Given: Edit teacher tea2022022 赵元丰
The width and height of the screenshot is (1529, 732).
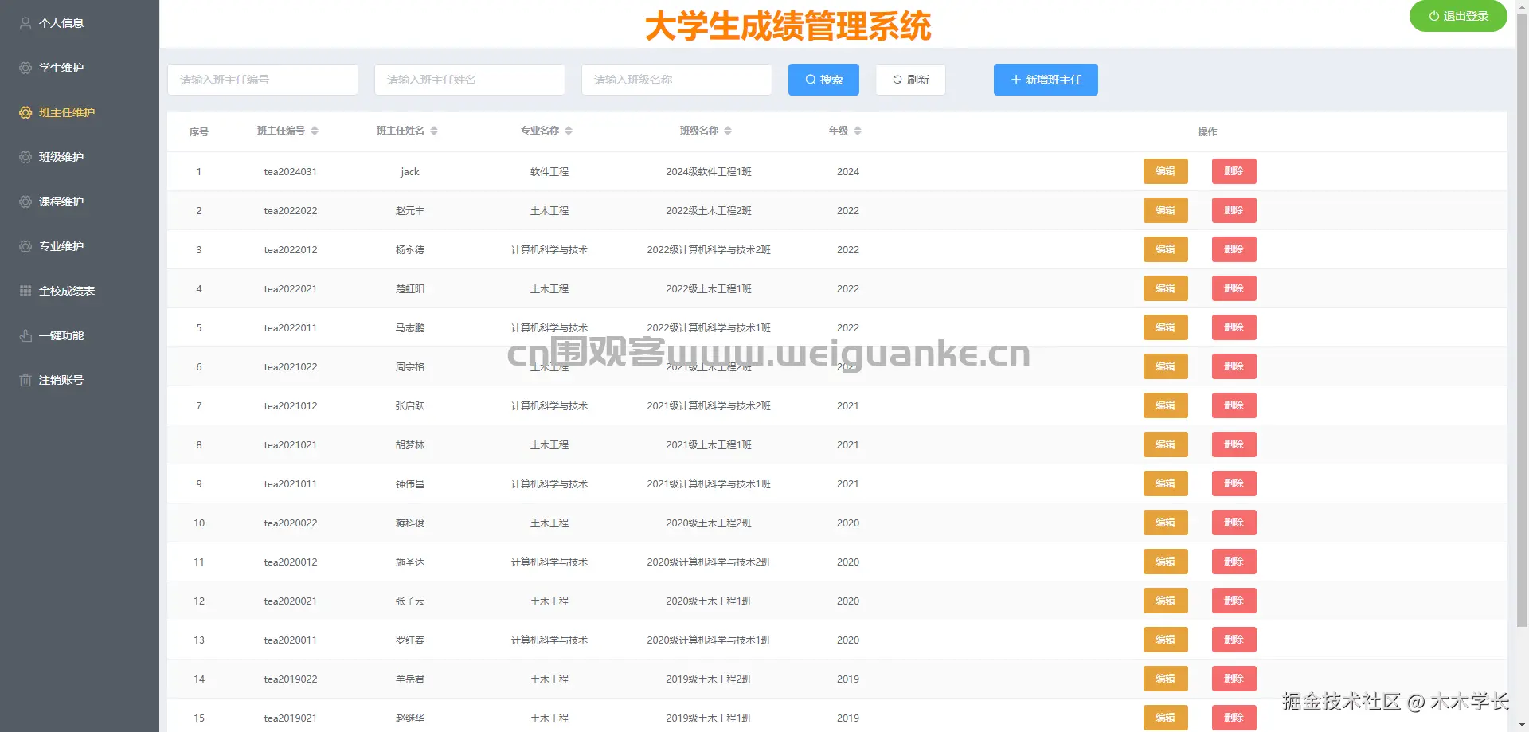Looking at the screenshot, I should 1165,210.
